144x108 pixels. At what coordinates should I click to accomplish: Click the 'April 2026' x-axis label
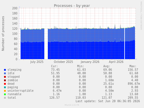(x=116, y=62)
